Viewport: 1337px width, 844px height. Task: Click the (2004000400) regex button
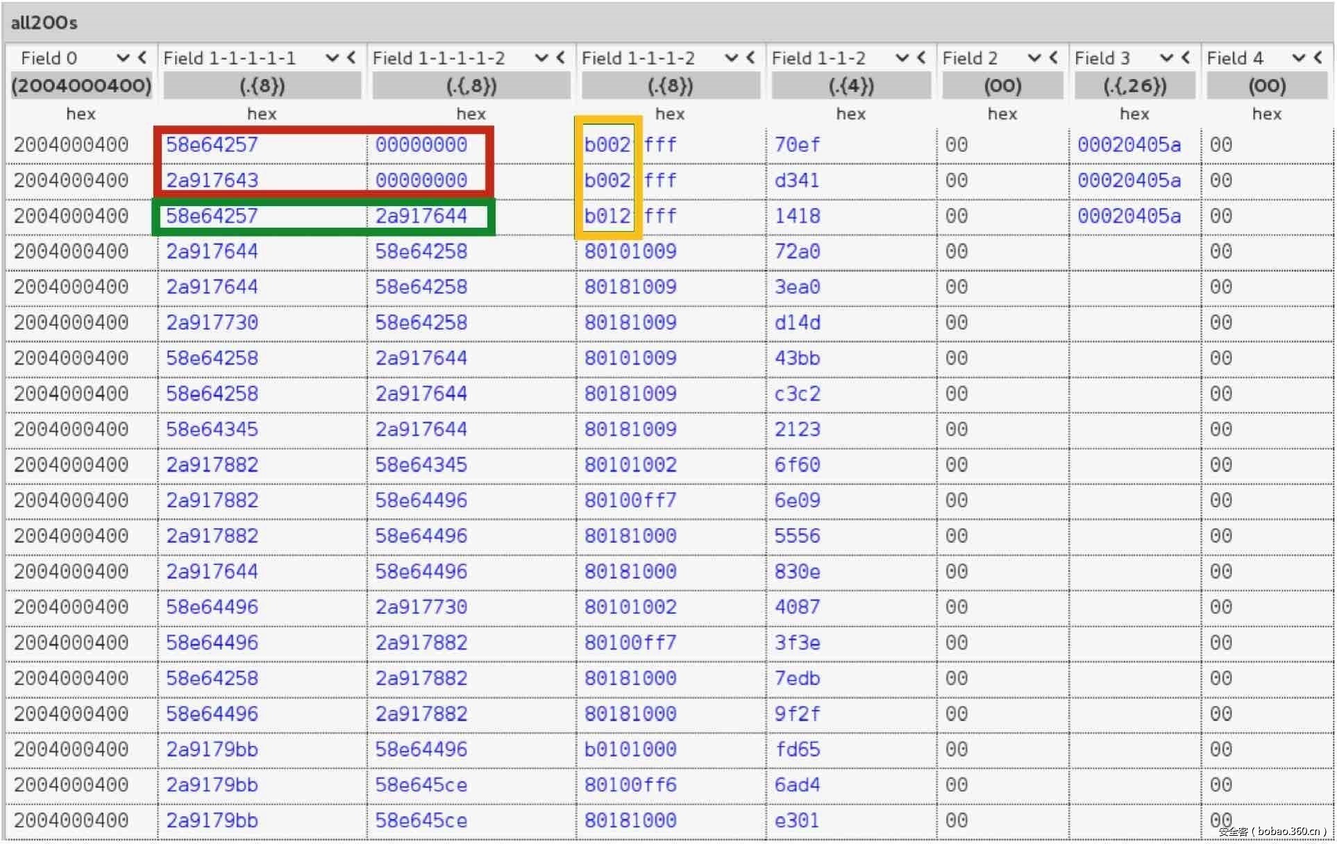point(81,86)
